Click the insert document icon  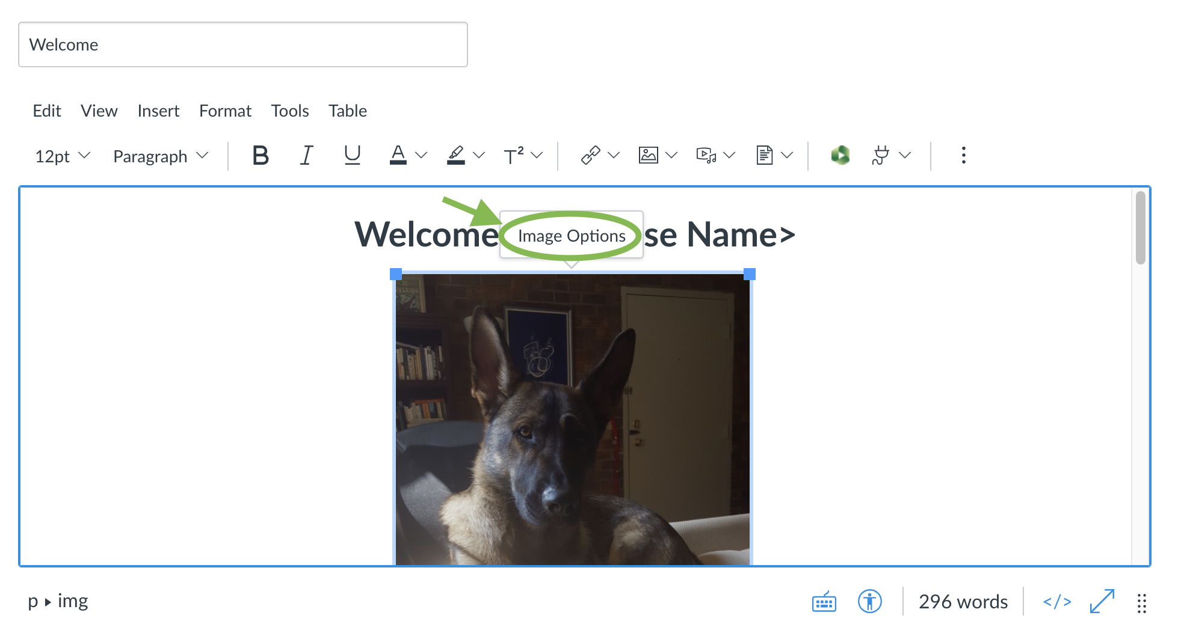(764, 156)
